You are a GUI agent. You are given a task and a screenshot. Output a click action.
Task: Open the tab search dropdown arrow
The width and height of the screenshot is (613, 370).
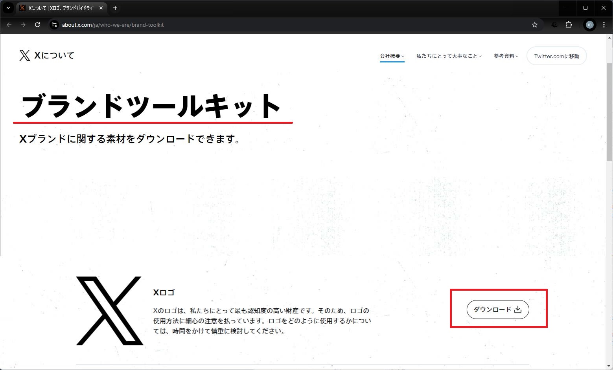8,8
